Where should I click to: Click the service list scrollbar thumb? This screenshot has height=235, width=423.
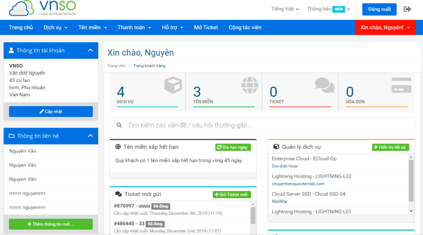coord(411,180)
